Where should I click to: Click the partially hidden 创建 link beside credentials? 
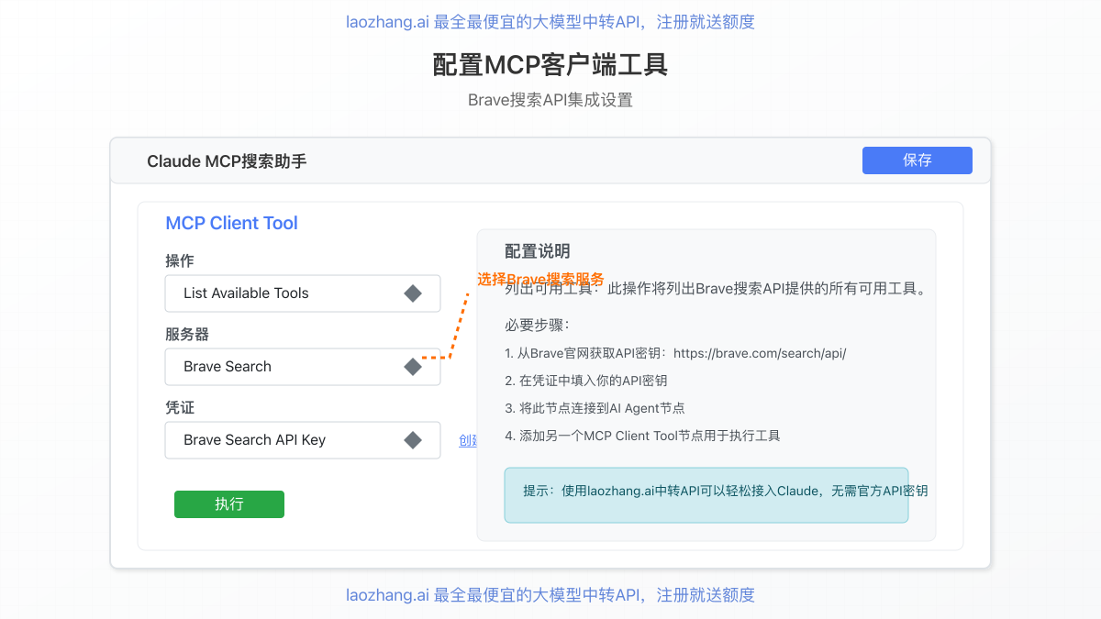468,440
